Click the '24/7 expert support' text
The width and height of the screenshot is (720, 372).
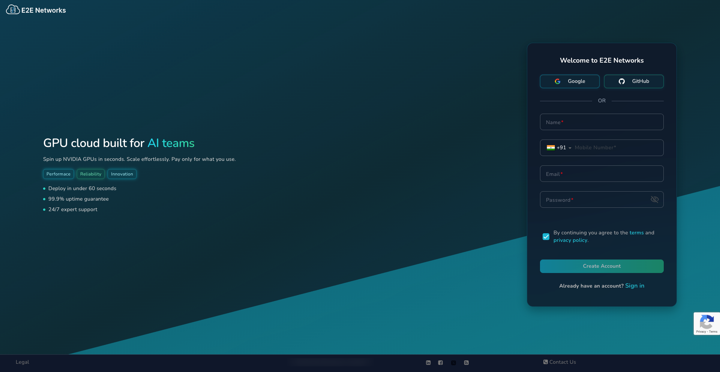tap(73, 210)
